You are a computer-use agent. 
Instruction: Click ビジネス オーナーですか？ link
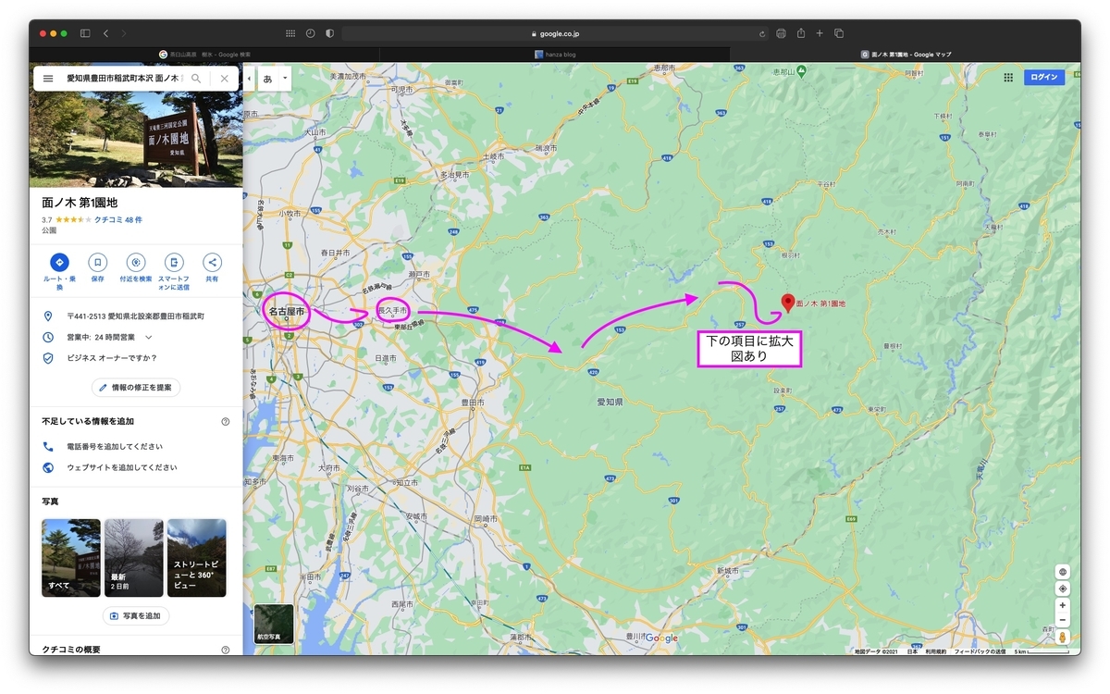(x=112, y=358)
